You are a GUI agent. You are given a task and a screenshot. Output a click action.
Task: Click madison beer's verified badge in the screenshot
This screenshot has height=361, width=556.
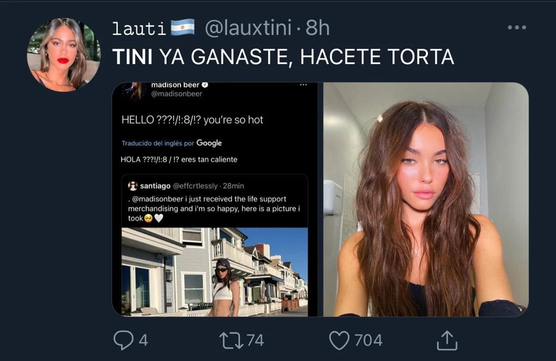click(x=205, y=85)
